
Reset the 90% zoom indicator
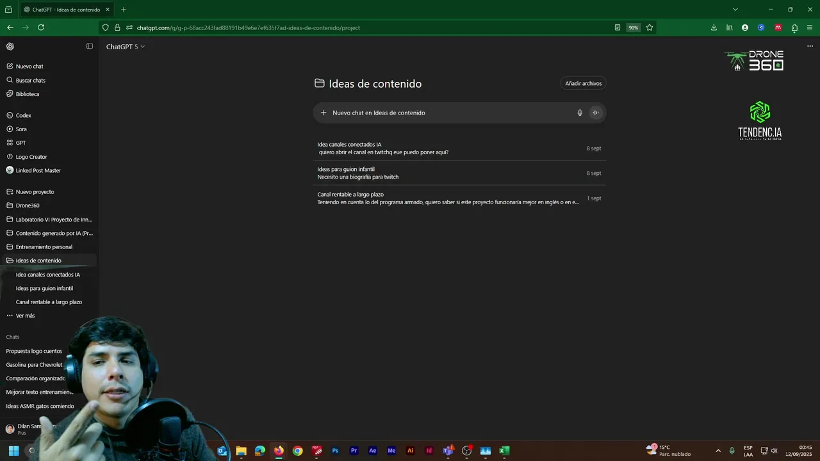pos(634,28)
